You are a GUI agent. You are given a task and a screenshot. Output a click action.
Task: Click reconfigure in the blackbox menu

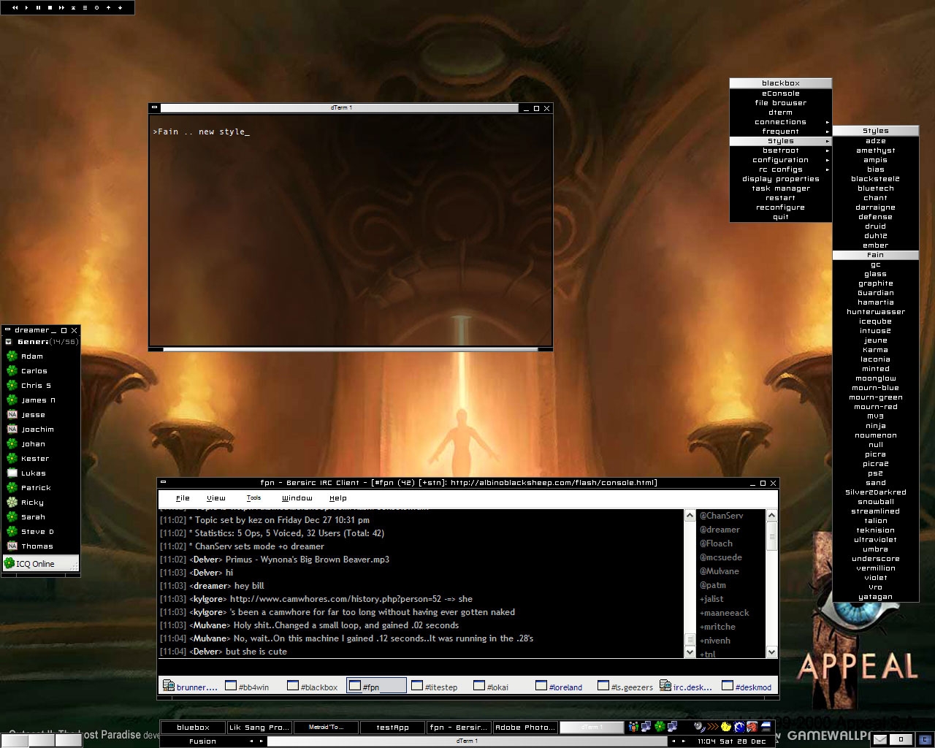[780, 207]
